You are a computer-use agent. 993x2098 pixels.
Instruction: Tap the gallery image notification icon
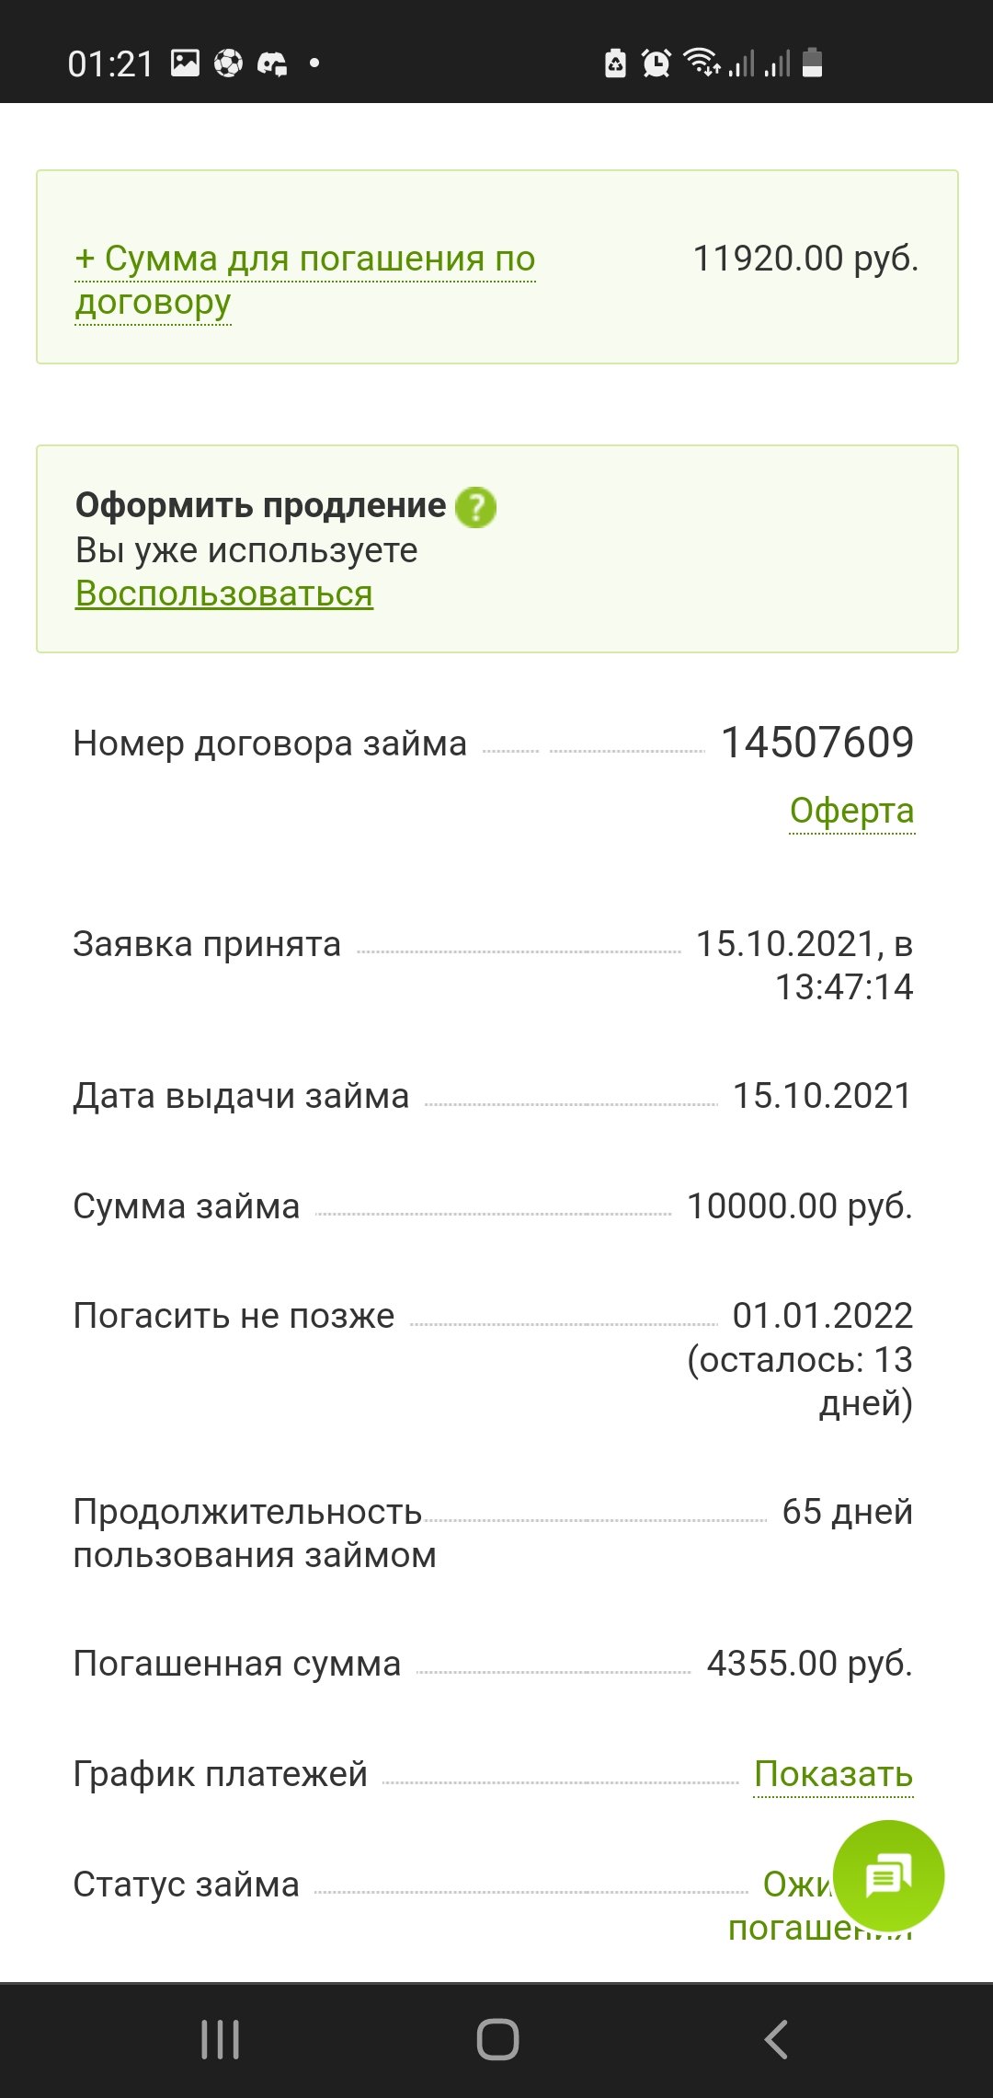tap(185, 63)
